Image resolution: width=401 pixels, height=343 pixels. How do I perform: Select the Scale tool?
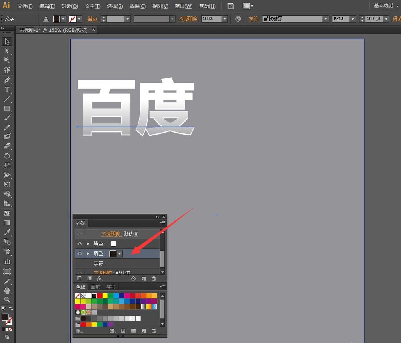(x=7, y=165)
